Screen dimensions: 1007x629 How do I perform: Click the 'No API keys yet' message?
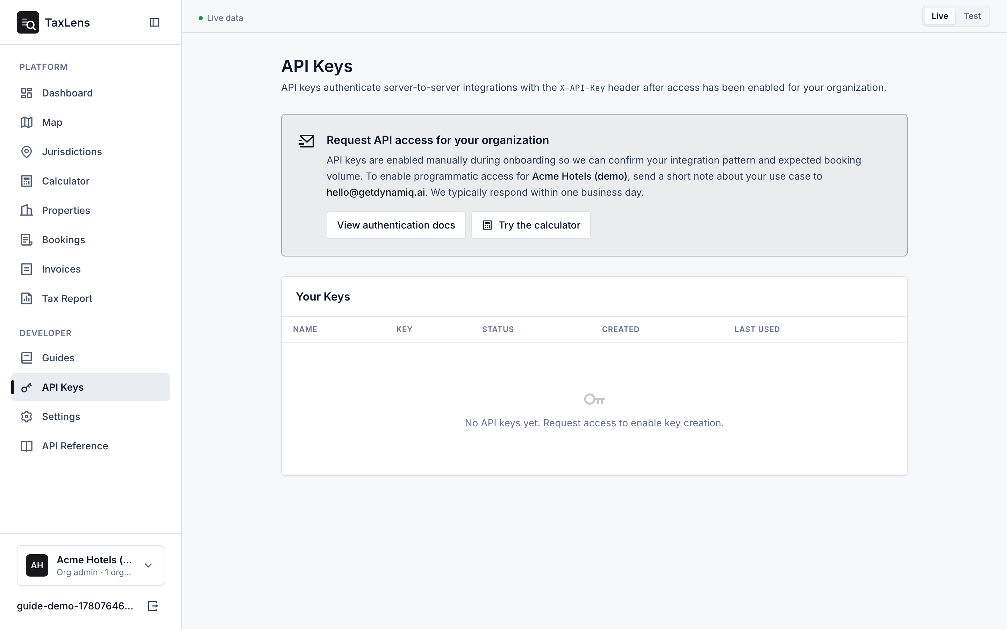594,423
